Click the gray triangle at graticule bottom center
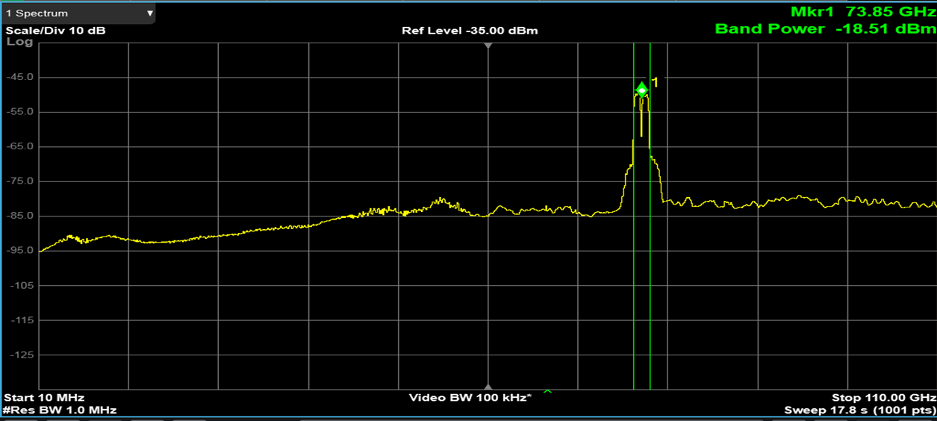Image resolution: width=937 pixels, height=421 pixels. point(488,386)
